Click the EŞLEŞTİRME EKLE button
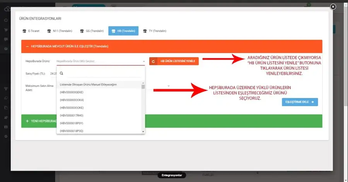The height and width of the screenshot is (182, 348). 300,102
